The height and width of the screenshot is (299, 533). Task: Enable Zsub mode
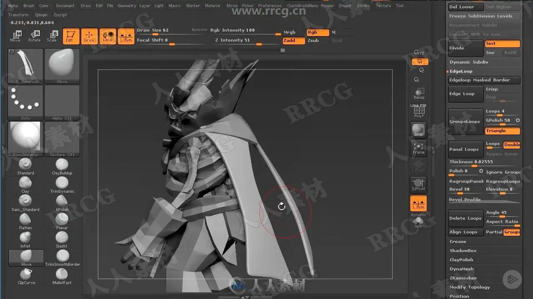[x=317, y=40]
